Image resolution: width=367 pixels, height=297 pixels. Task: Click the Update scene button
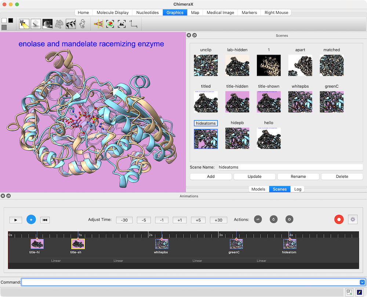coord(254,176)
